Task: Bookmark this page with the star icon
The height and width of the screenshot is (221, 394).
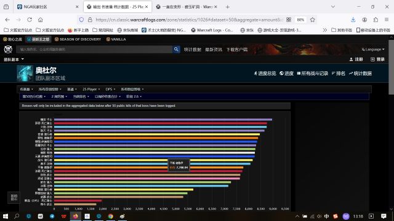Action: tap(312, 20)
